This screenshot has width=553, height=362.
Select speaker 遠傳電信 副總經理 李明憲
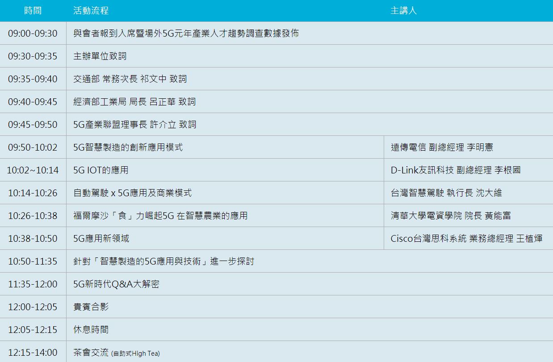tap(442, 147)
